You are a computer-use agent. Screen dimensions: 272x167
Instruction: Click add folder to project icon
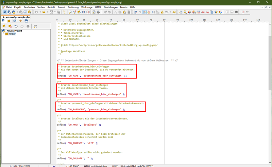click(x=4, y=26)
